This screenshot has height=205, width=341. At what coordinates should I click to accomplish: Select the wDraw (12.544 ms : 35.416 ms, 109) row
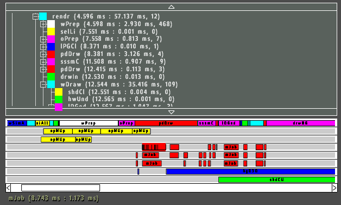click(119, 84)
